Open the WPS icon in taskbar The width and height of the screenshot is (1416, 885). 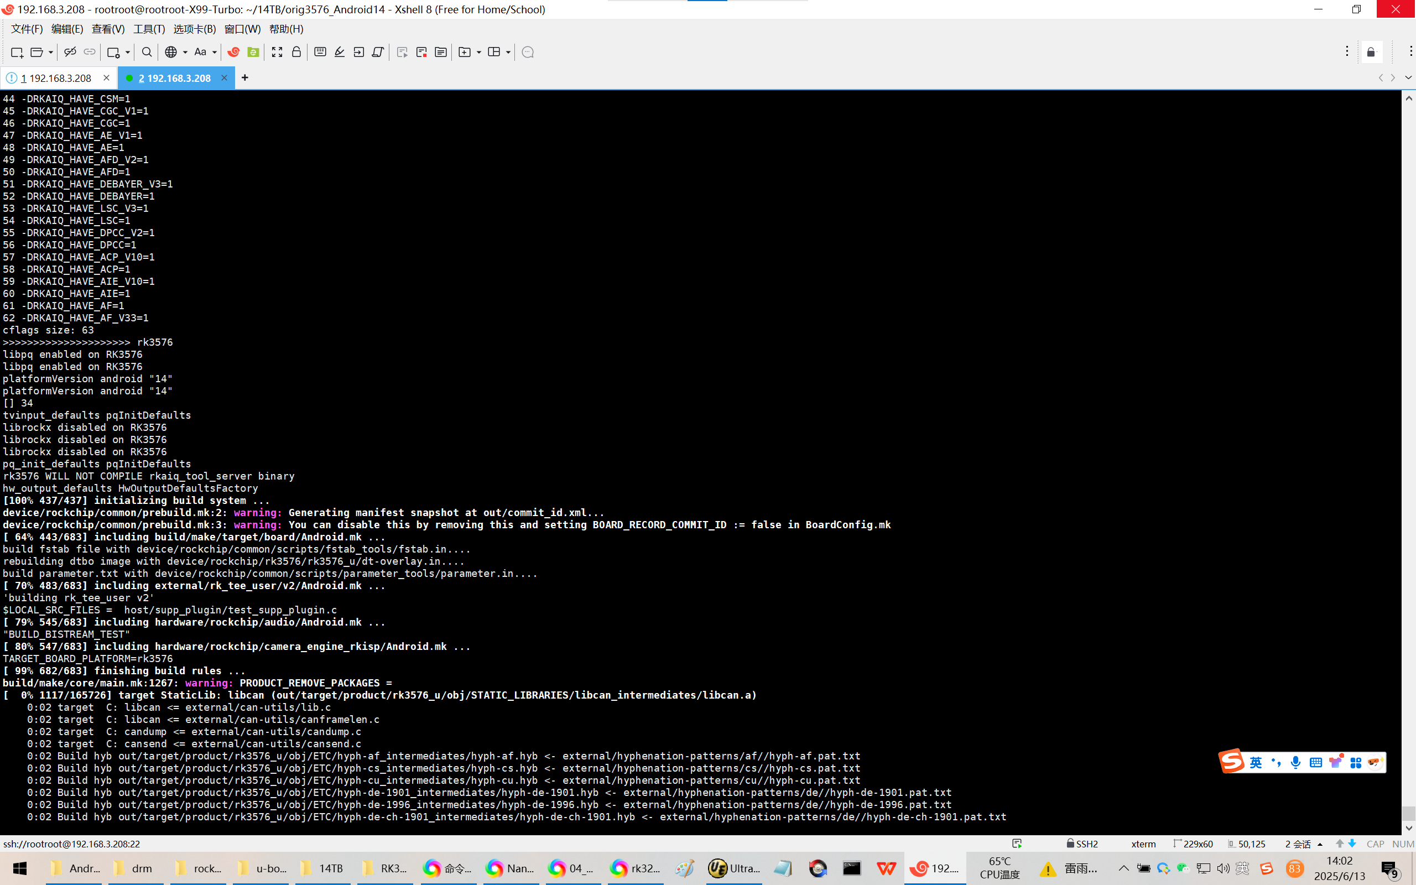coord(886,868)
